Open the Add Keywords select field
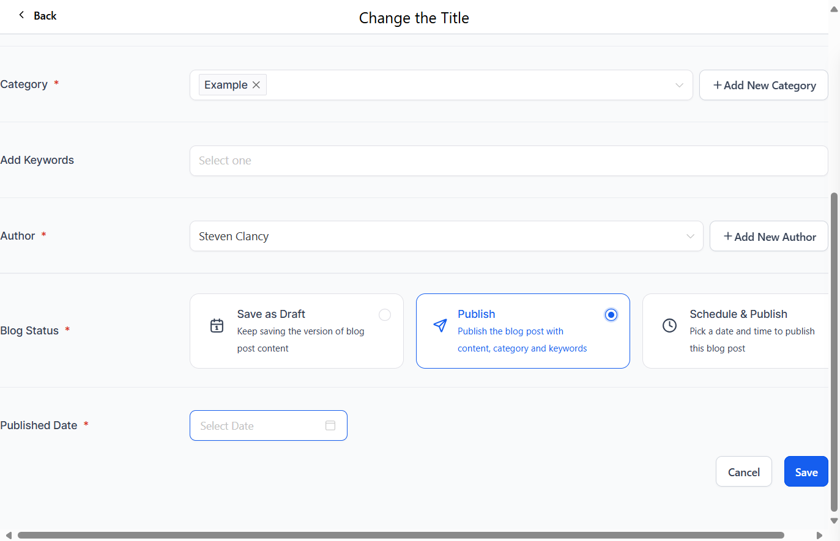This screenshot has height=541, width=840. click(x=508, y=161)
